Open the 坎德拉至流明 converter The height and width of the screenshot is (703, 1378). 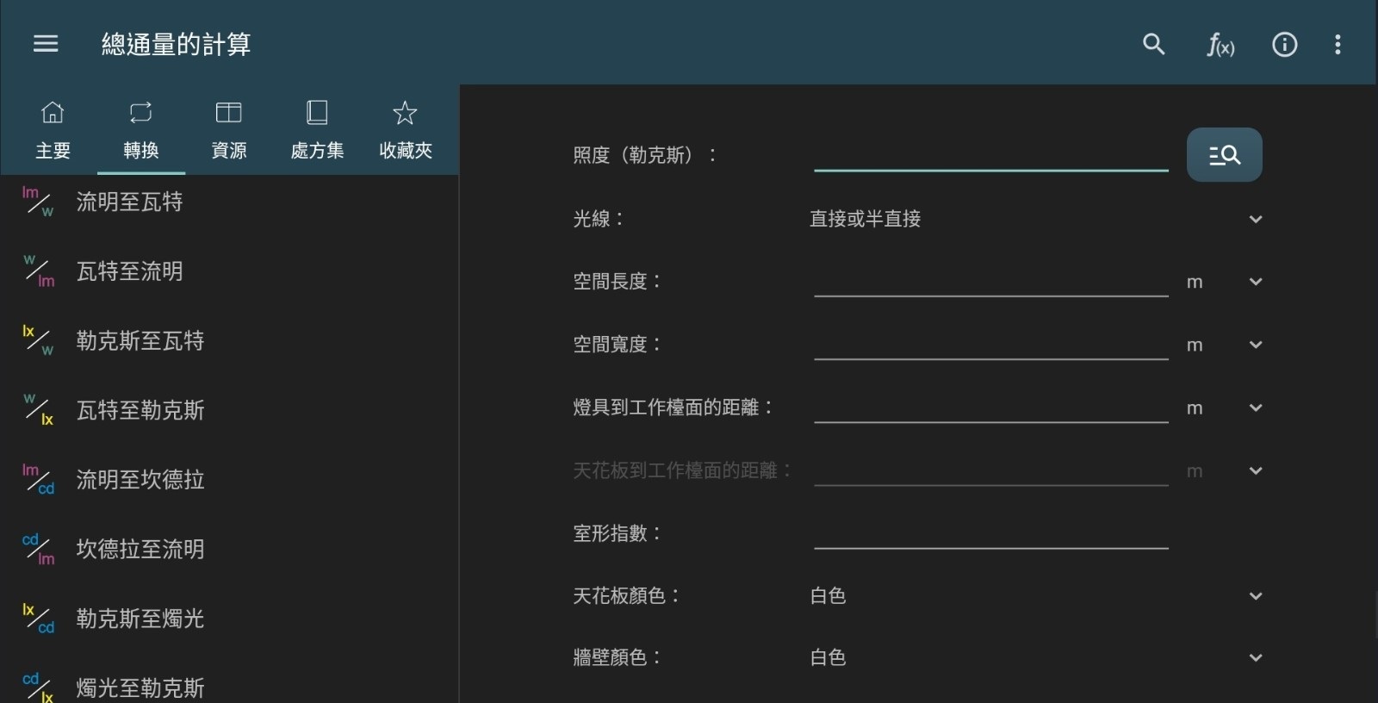[140, 549]
